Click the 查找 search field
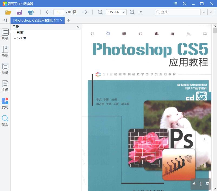Screen dimensions: 217x191 point(178,12)
